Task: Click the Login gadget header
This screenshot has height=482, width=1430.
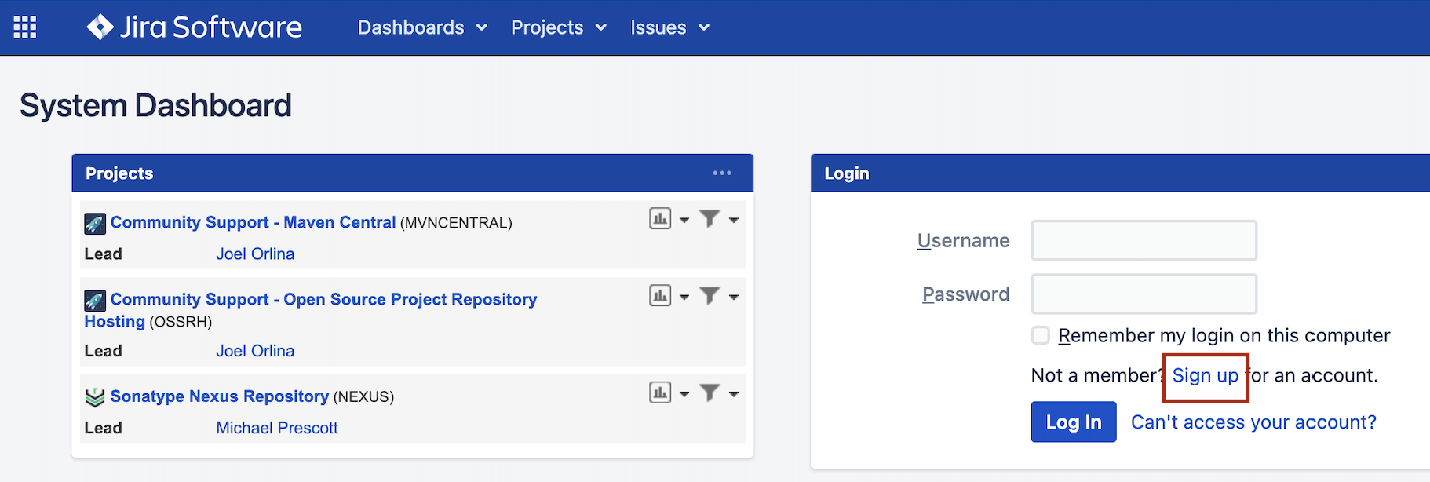Action: tap(1120, 173)
